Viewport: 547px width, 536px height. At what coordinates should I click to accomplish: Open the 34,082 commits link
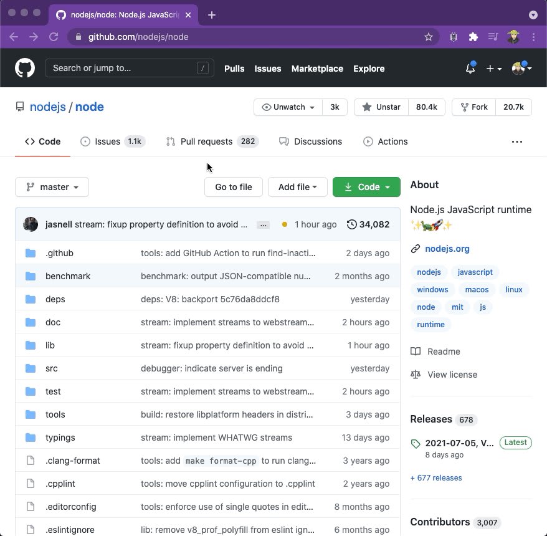pos(368,224)
